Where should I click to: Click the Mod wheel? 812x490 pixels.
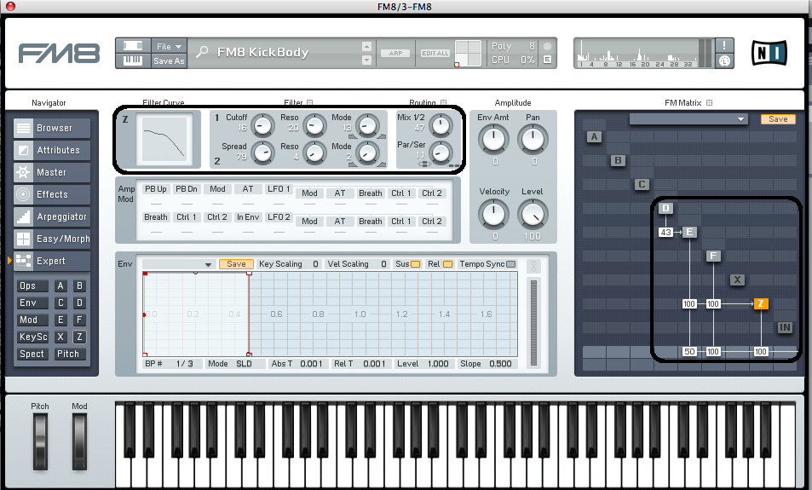click(79, 441)
